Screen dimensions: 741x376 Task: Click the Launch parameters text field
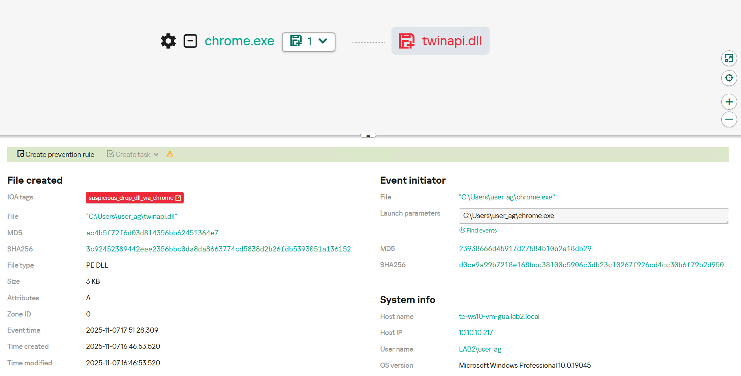point(593,216)
